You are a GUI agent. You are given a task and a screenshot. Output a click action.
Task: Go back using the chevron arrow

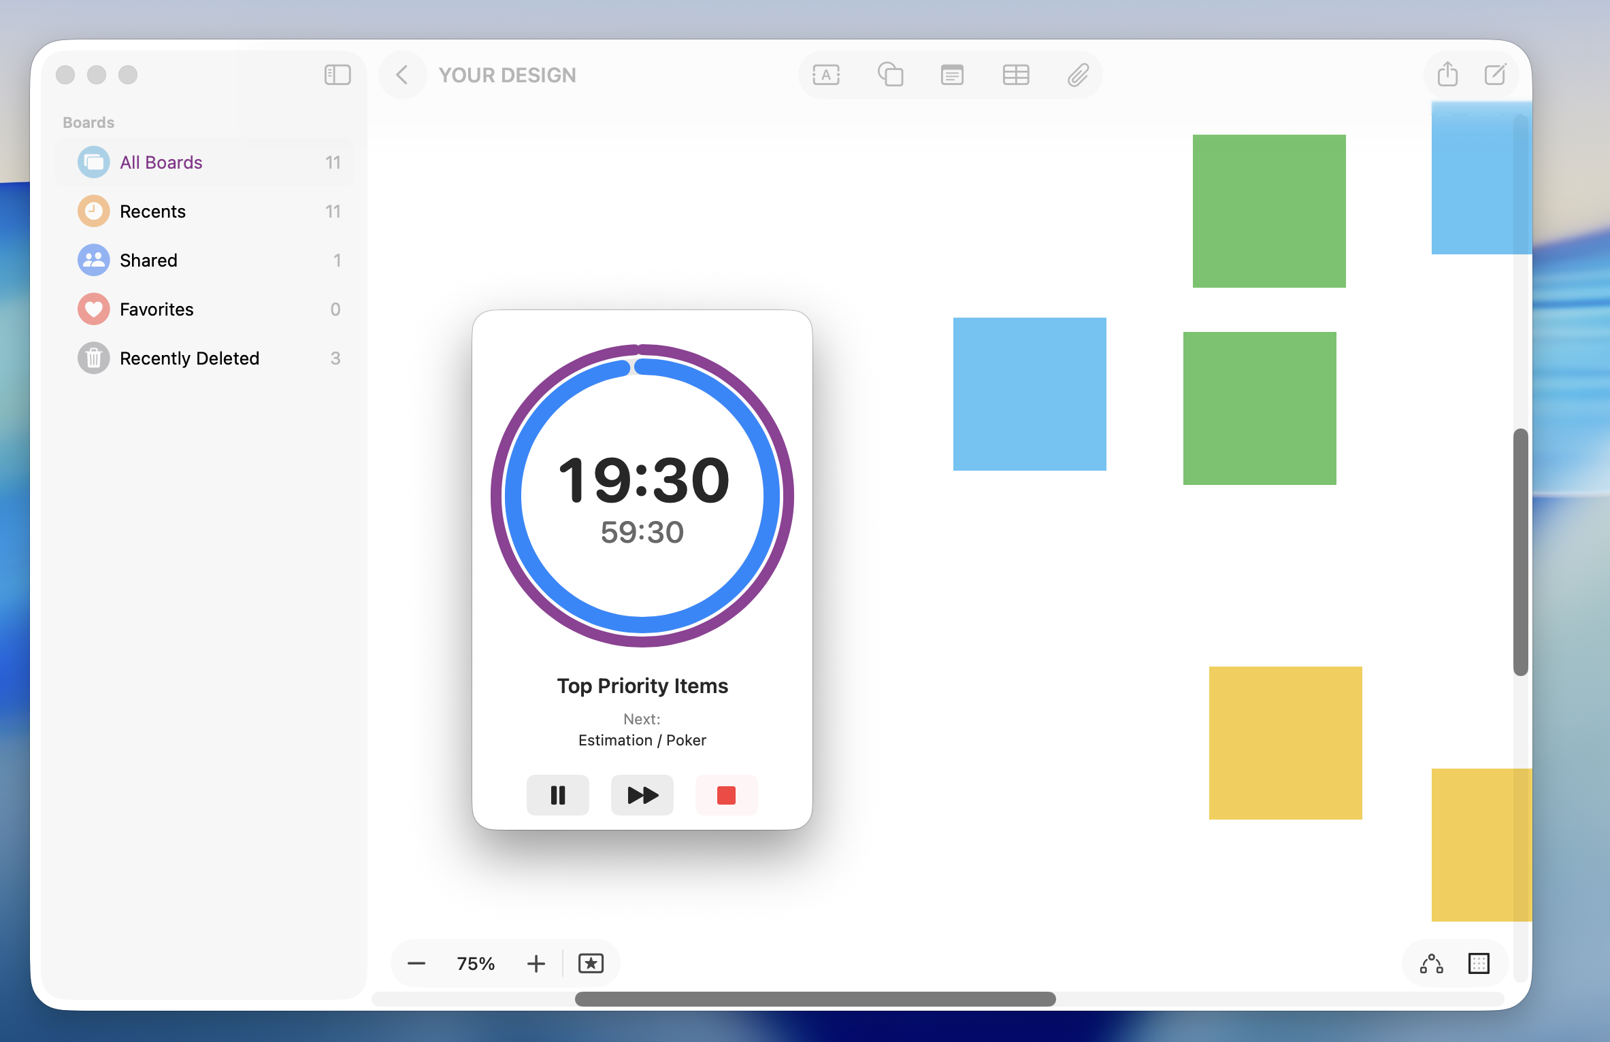click(x=402, y=75)
